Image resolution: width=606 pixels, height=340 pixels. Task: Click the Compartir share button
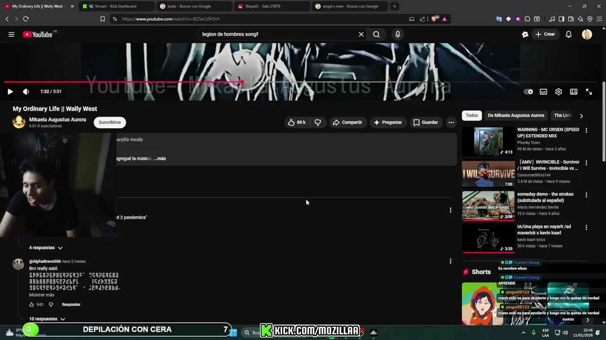tap(348, 122)
